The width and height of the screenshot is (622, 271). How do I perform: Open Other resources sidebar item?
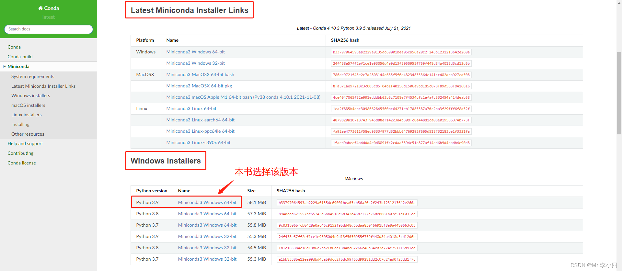click(28, 134)
